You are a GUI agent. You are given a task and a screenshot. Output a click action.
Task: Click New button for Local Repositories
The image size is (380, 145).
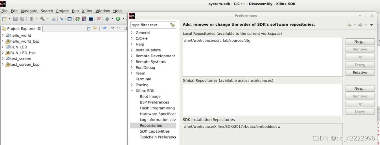point(360,42)
